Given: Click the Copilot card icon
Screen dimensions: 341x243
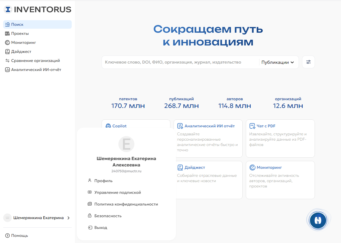Looking at the screenshot, I should click(108, 126).
